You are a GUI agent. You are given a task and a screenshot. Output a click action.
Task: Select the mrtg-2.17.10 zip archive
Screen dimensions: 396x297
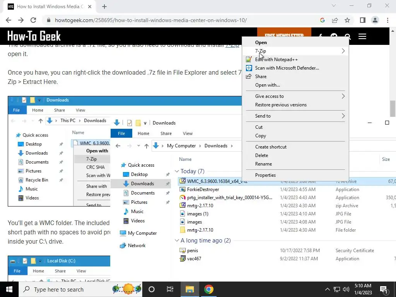coord(200,206)
